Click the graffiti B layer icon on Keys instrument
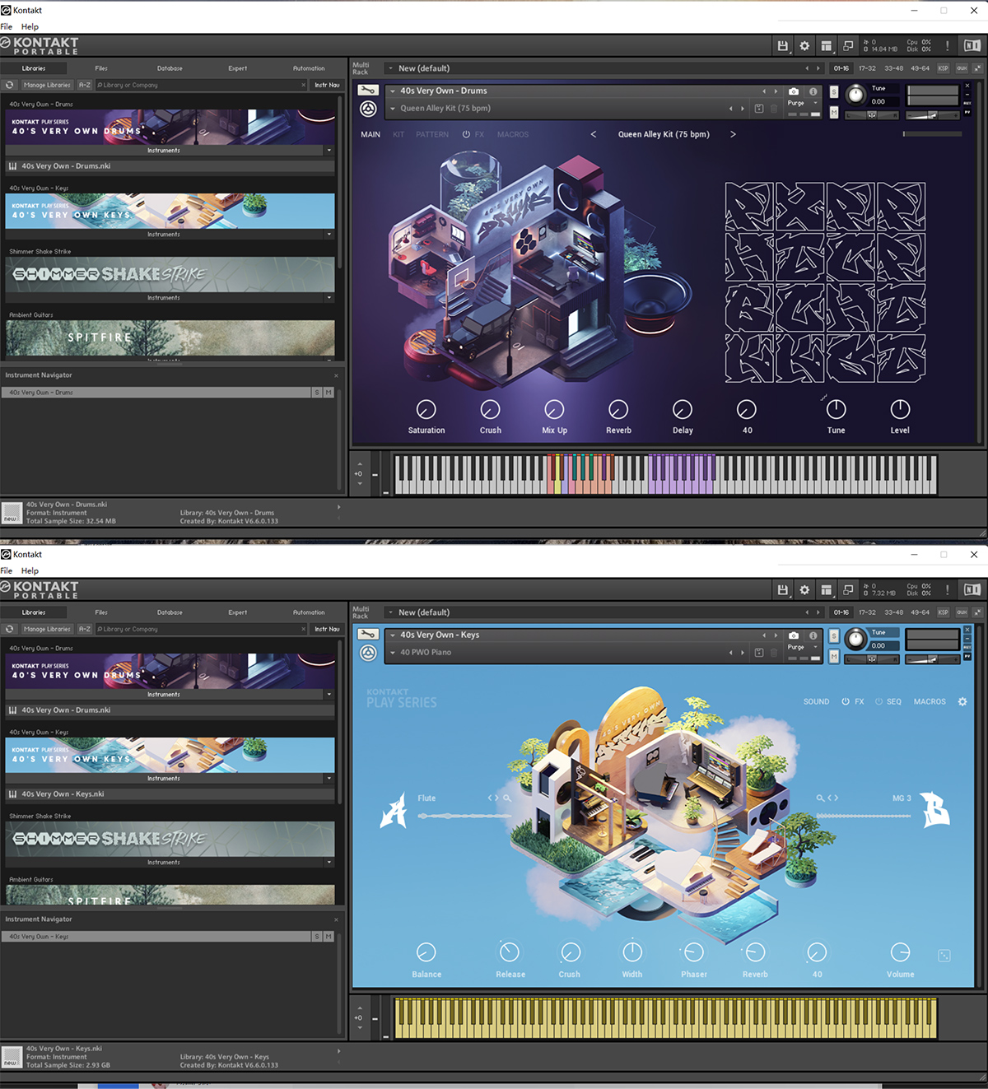Viewport: 988px width, 1089px height. tap(934, 809)
